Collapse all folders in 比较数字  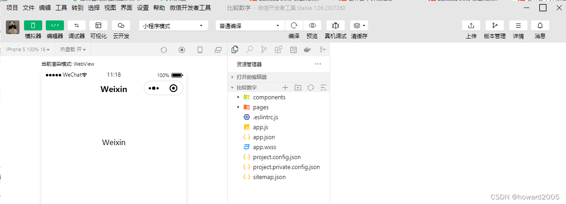[x=323, y=87]
